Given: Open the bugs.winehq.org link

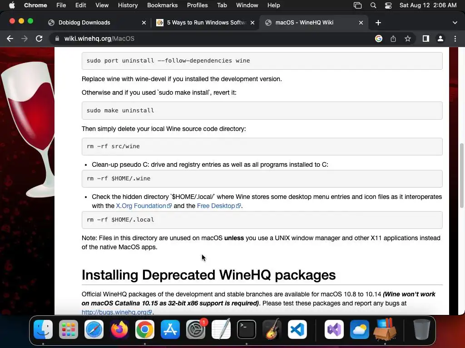Looking at the screenshot, I should click(x=117, y=312).
